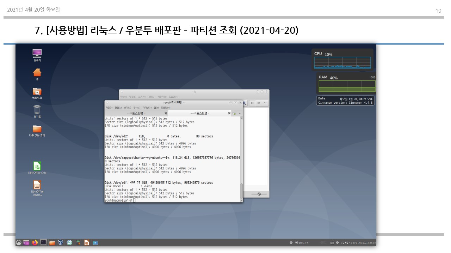Open file manager 편집(E) menu

click(132, 97)
